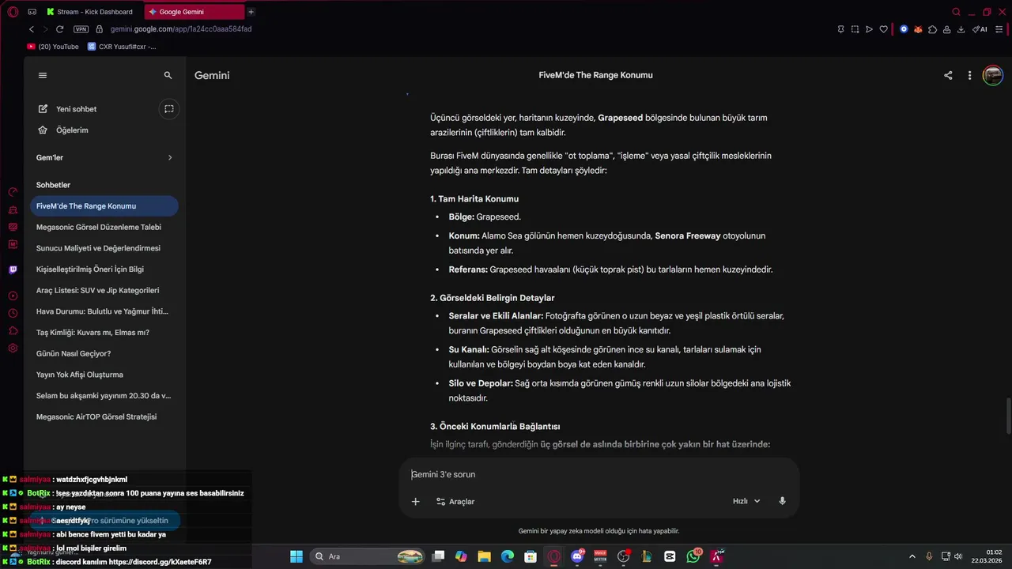Open WhatsApp from the taskbar
Screen dimensions: 1012x569
click(x=693, y=556)
